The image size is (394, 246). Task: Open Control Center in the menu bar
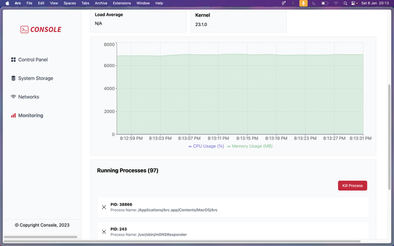(x=354, y=3)
